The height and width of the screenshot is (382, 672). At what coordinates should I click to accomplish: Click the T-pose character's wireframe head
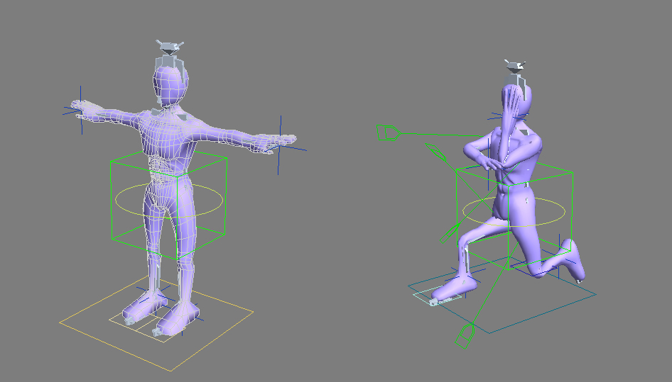[170, 82]
